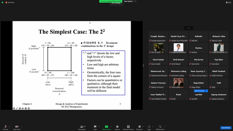
Task: Expand chat options arrow beside Chat
Action: [x=99, y=127]
